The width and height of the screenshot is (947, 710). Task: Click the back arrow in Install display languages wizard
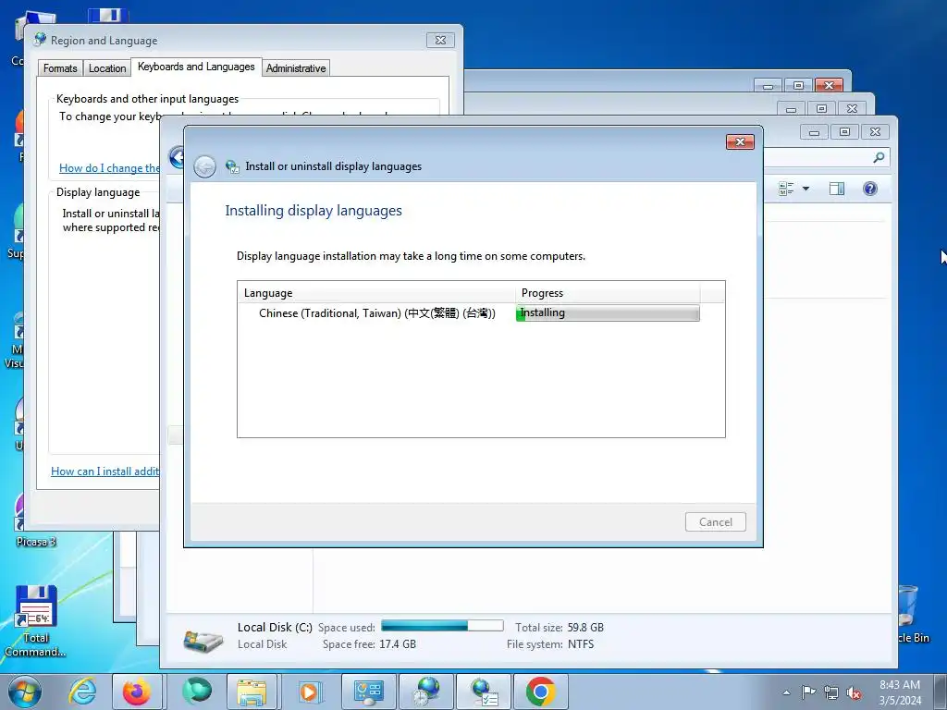coord(204,166)
